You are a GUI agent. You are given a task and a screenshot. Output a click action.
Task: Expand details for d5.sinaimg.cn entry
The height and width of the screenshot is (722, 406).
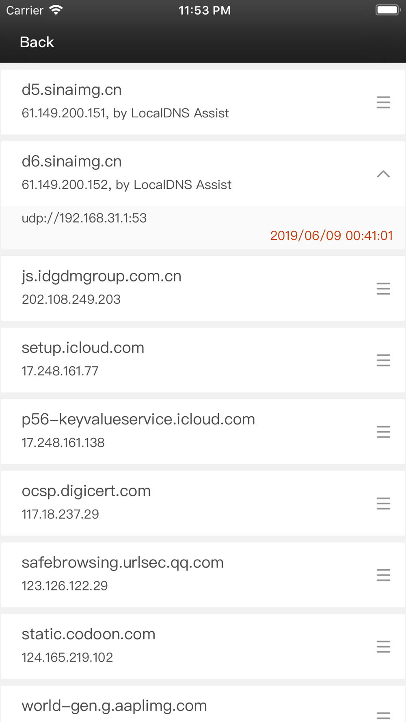pos(383,102)
